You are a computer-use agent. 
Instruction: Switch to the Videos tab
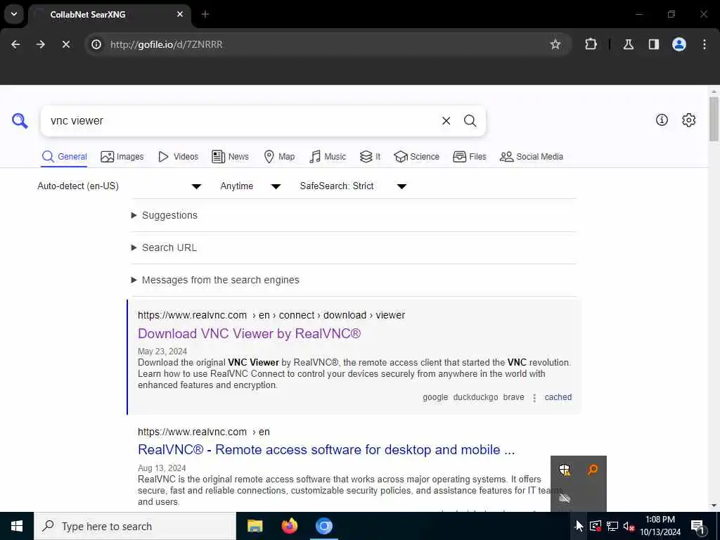click(x=178, y=157)
